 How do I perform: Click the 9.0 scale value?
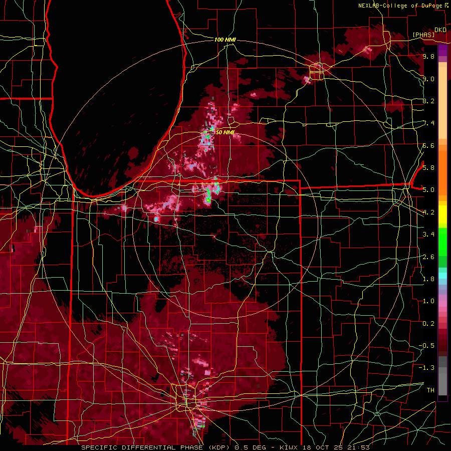point(428,79)
